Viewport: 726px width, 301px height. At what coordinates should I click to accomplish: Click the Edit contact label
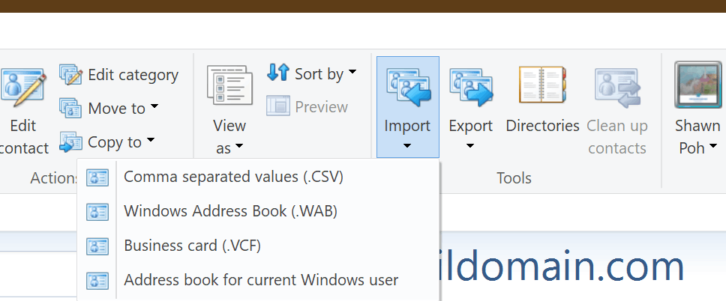coord(23,137)
